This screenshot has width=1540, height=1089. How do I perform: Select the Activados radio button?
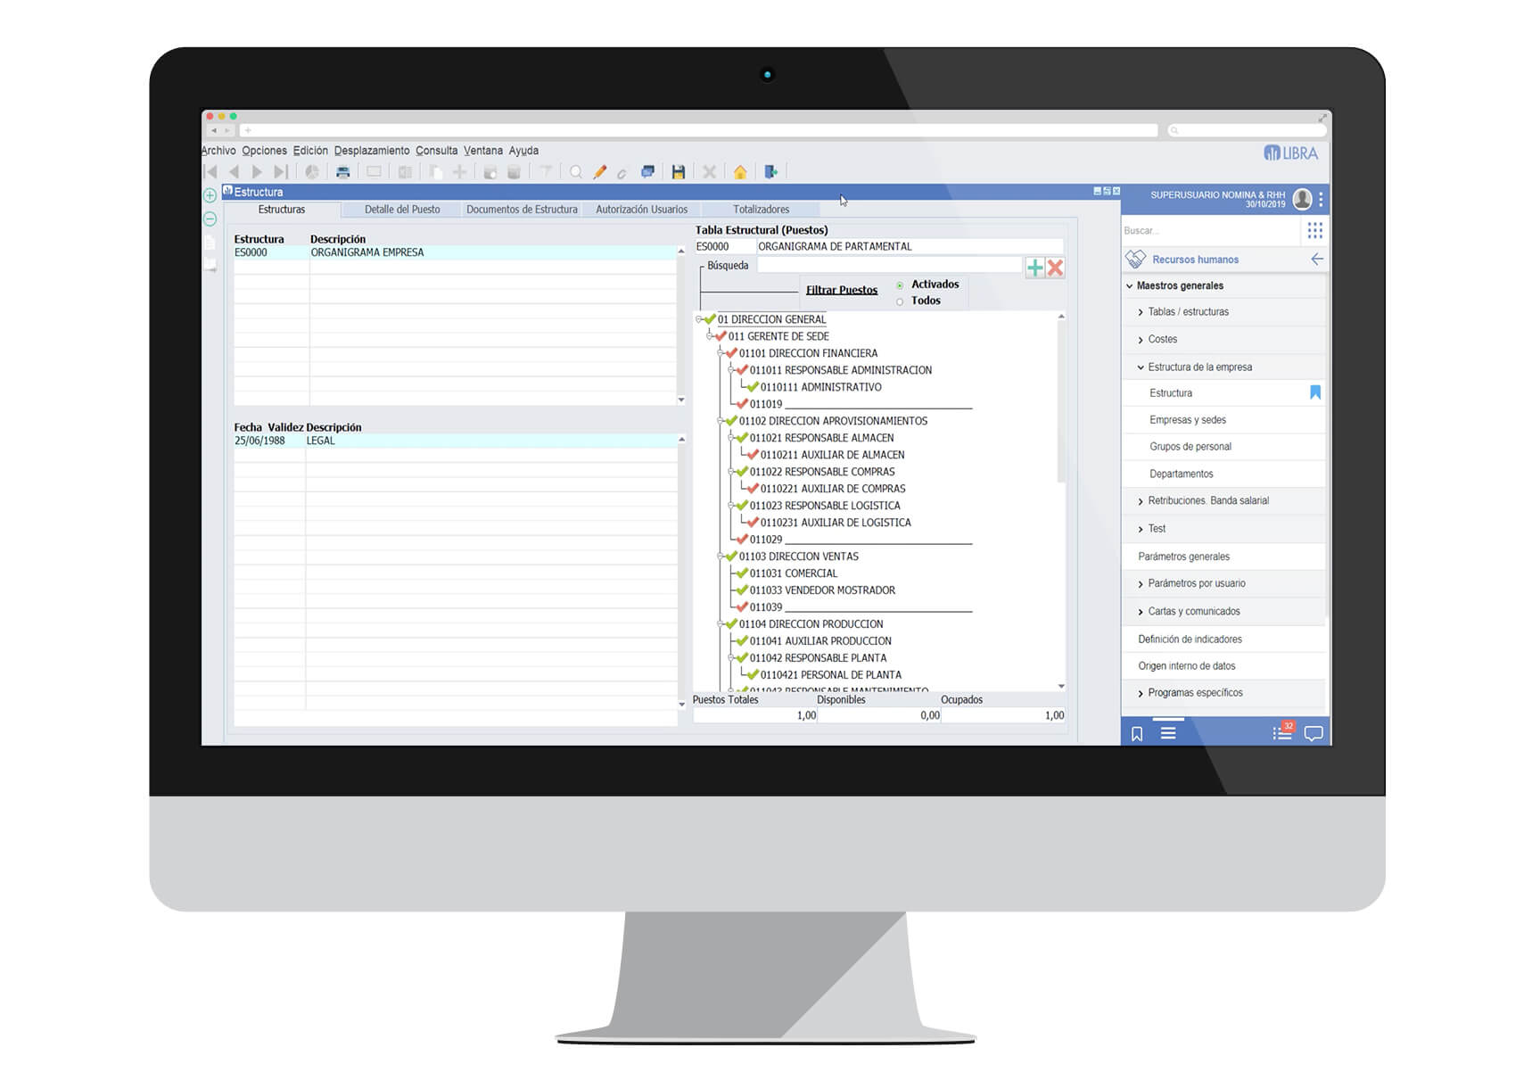coord(900,285)
